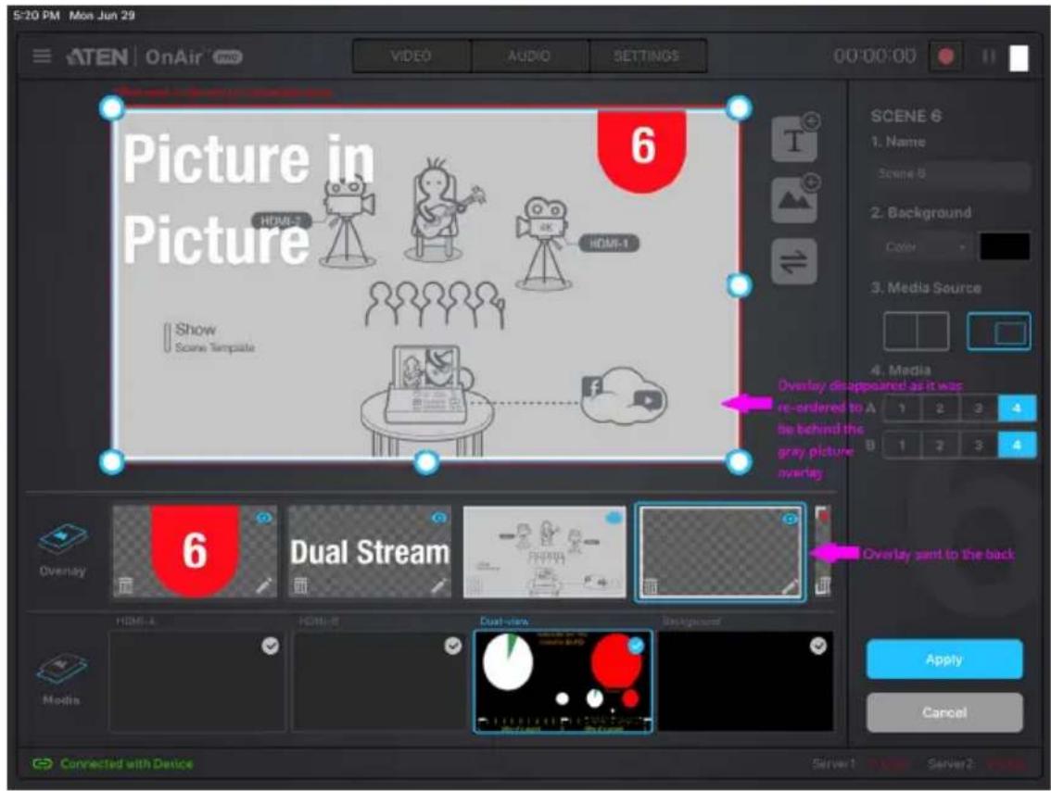Toggle the HDMI-B media checkmark
Viewport: 1051px width, 791px height.
[x=453, y=646]
